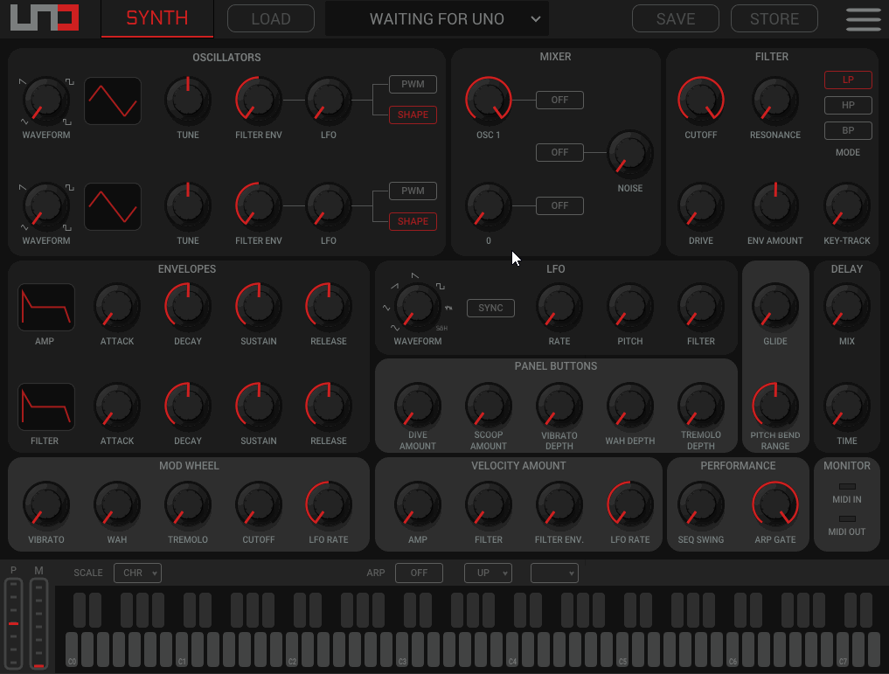Toggle PWM for oscillator 1

(413, 84)
